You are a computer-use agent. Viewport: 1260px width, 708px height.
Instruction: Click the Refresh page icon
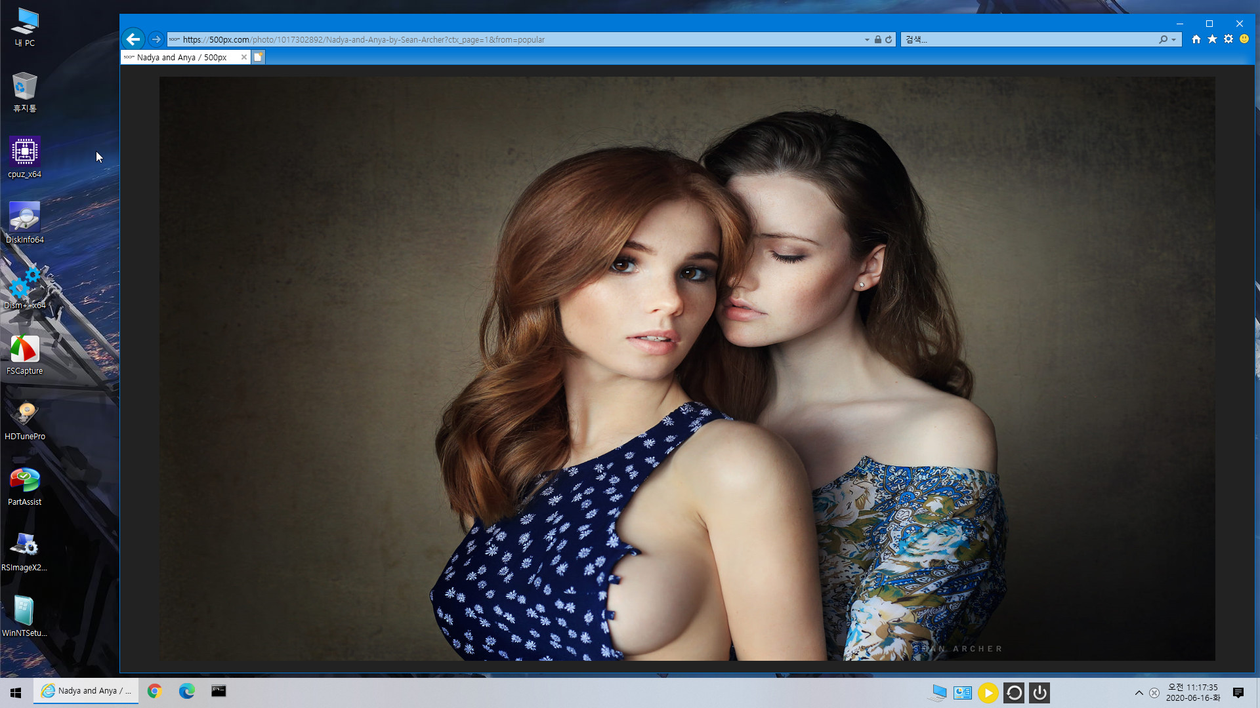point(889,39)
